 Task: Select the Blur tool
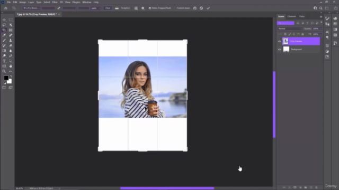click(11, 51)
